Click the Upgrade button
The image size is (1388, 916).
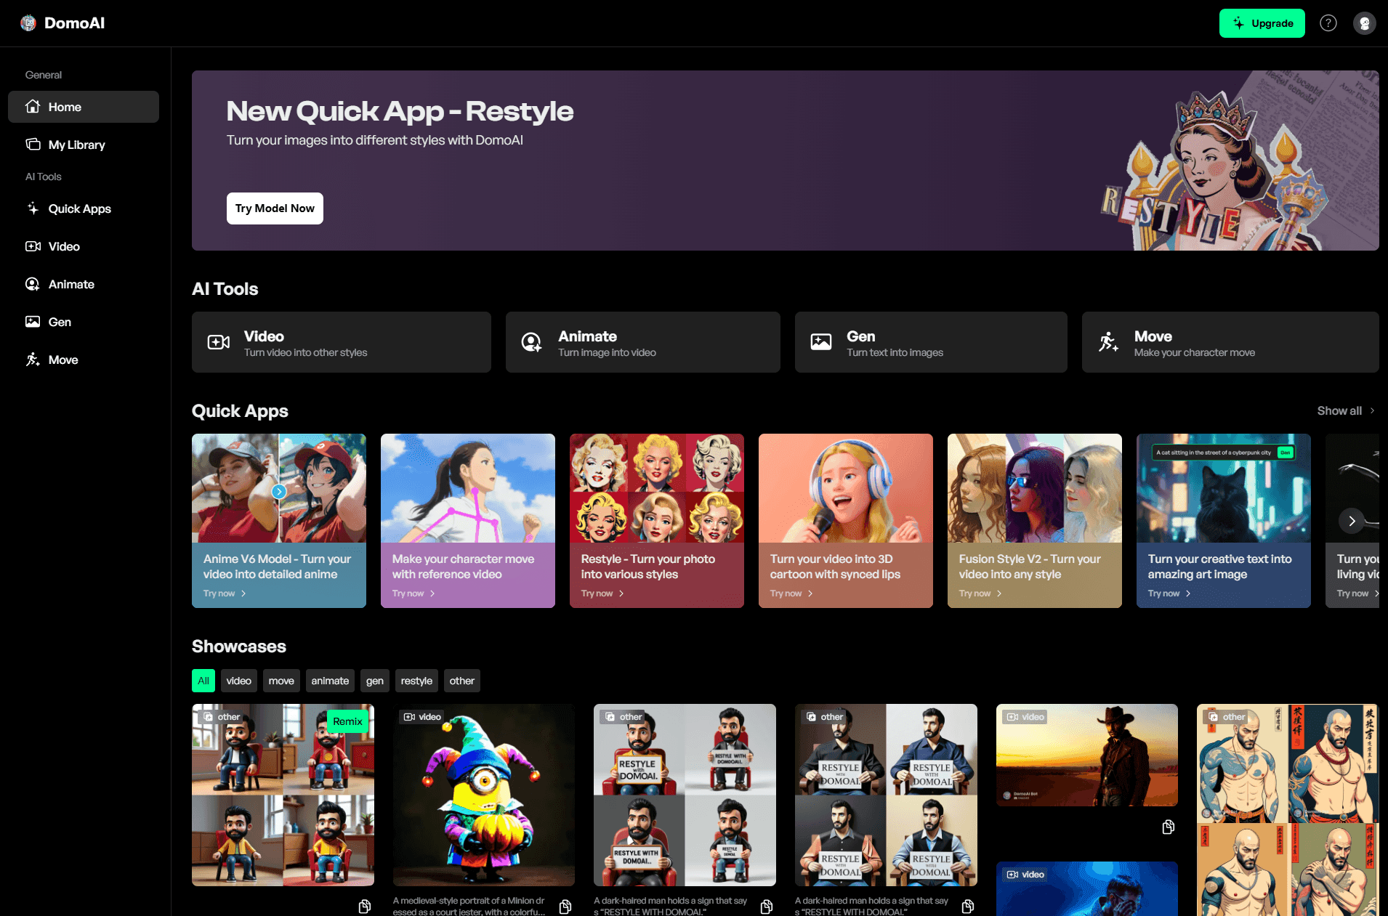[1262, 23]
